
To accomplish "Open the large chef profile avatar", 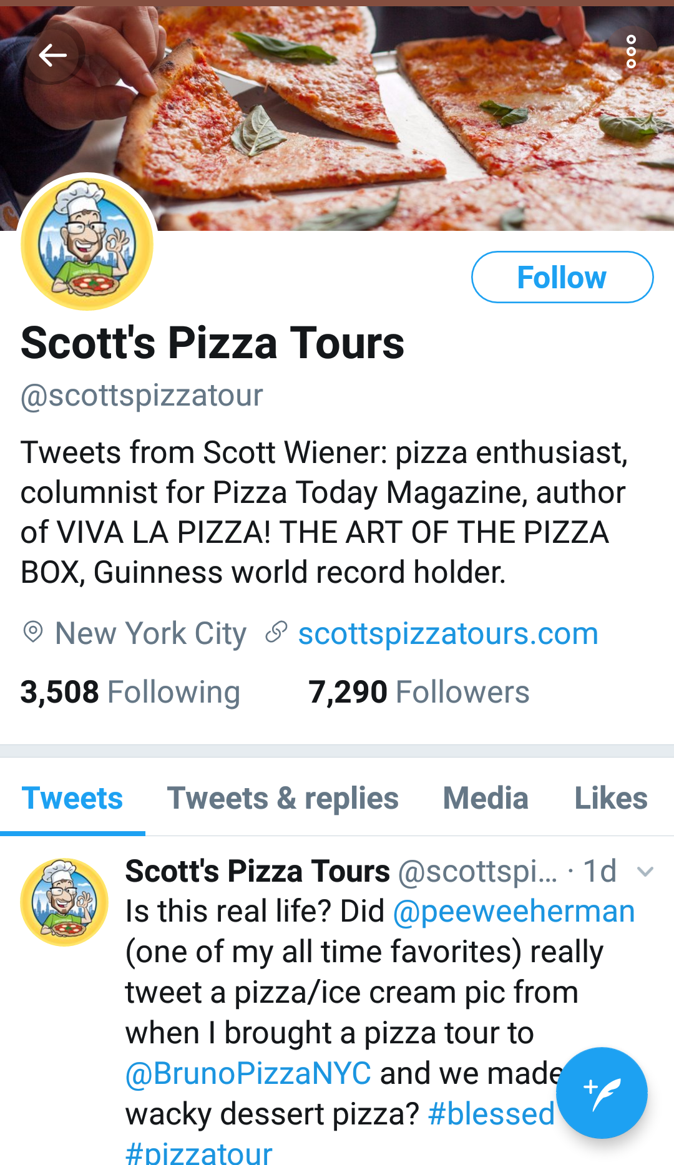I will 87,244.
